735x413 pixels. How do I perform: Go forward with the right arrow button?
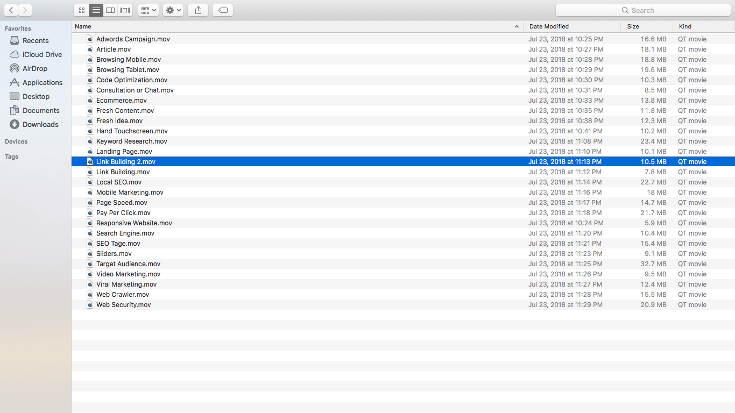tap(25, 10)
